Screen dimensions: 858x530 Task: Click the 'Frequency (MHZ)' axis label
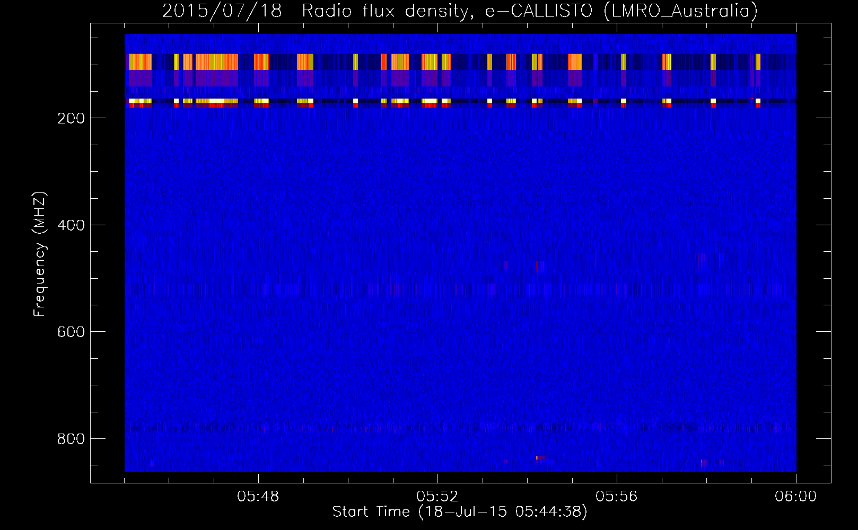[40, 254]
